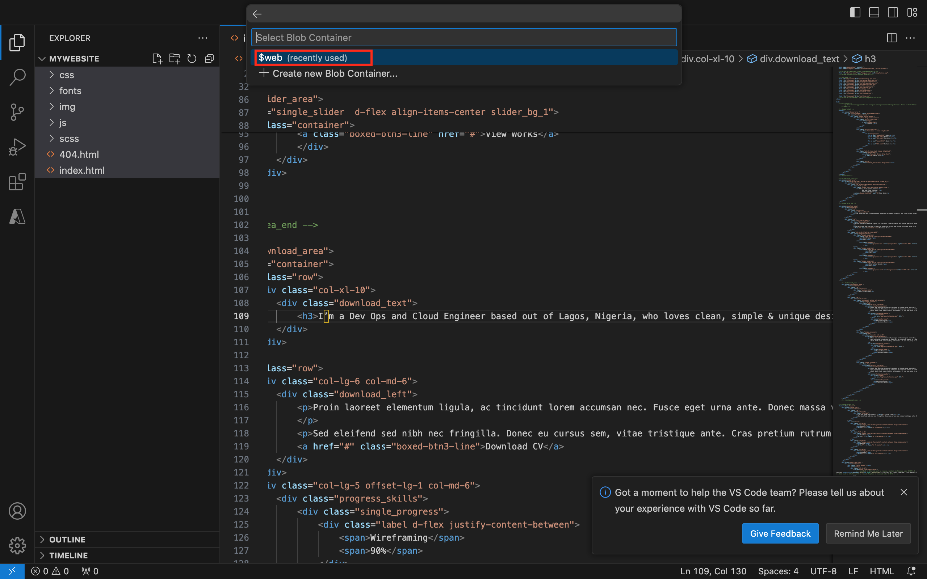Expand the css folder
This screenshot has height=579, width=927.
click(66, 75)
